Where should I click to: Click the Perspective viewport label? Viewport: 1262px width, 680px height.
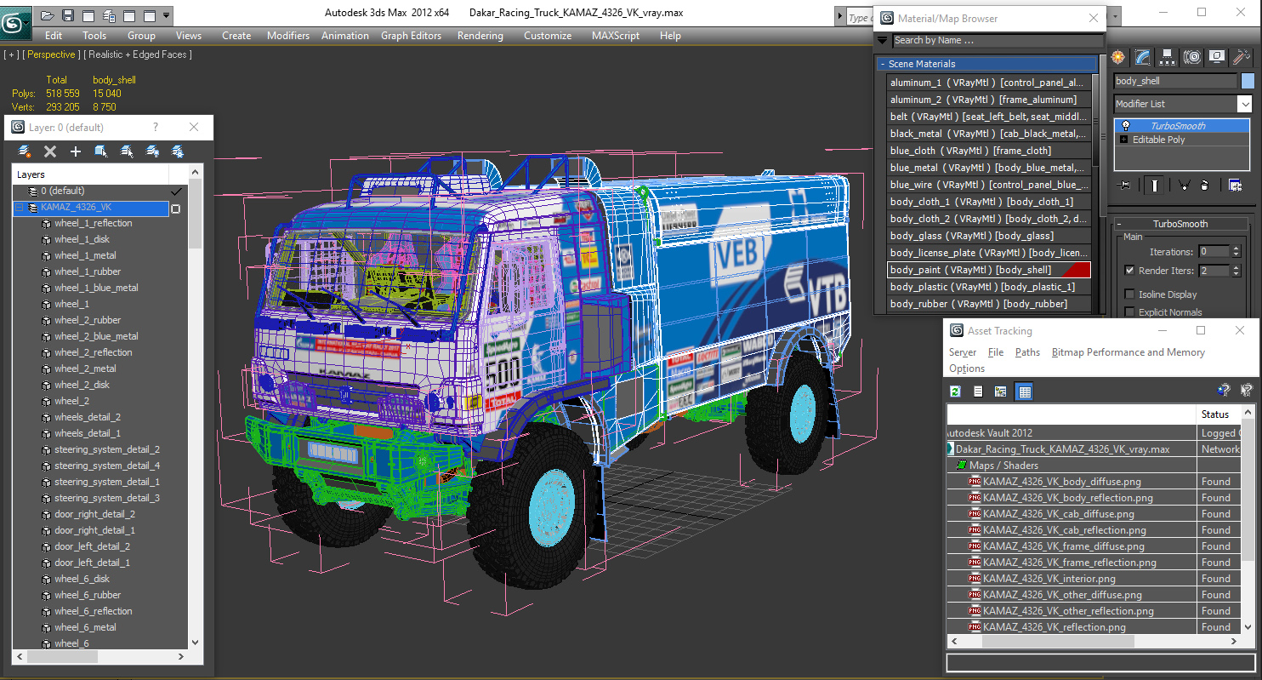point(52,54)
